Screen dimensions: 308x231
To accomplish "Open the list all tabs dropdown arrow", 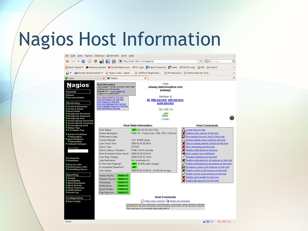I will point(234,78).
